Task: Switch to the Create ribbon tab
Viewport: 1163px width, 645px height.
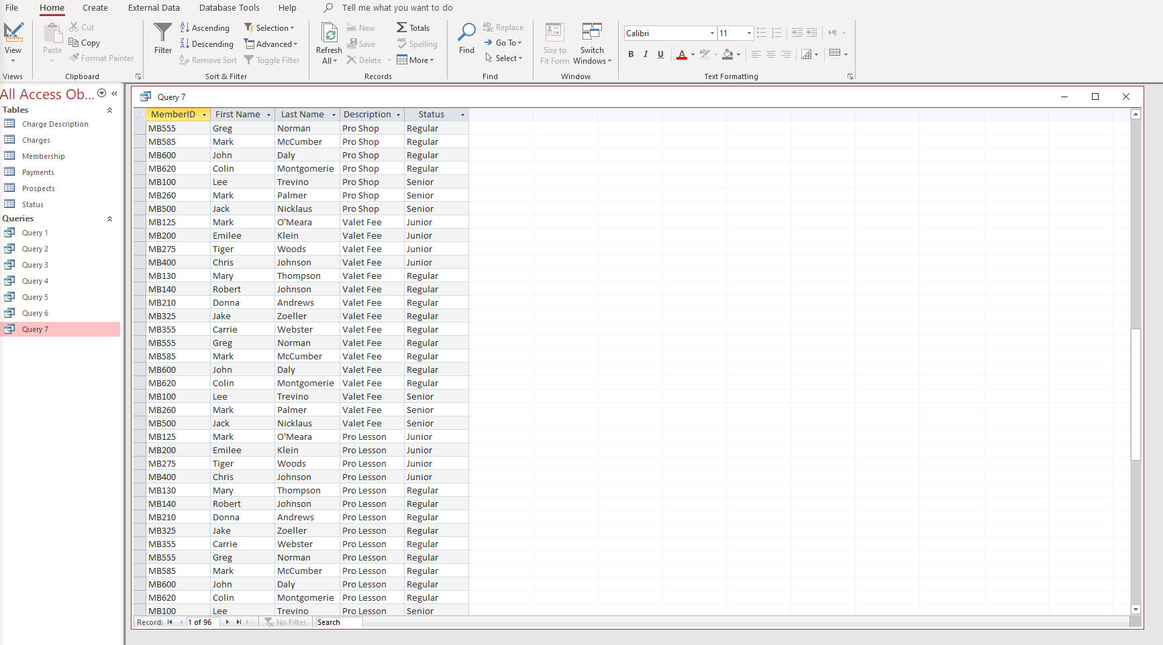Action: point(95,8)
